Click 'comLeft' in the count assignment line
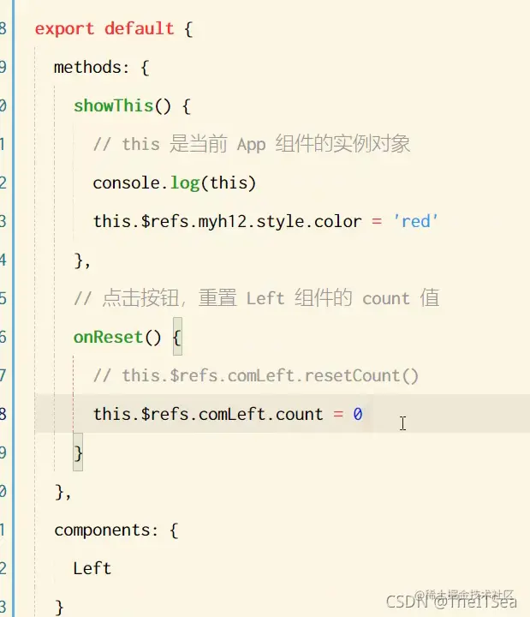The image size is (530, 617). coord(232,415)
